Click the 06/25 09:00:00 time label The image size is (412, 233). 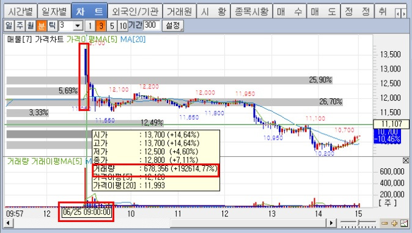pyautogui.click(x=86, y=212)
